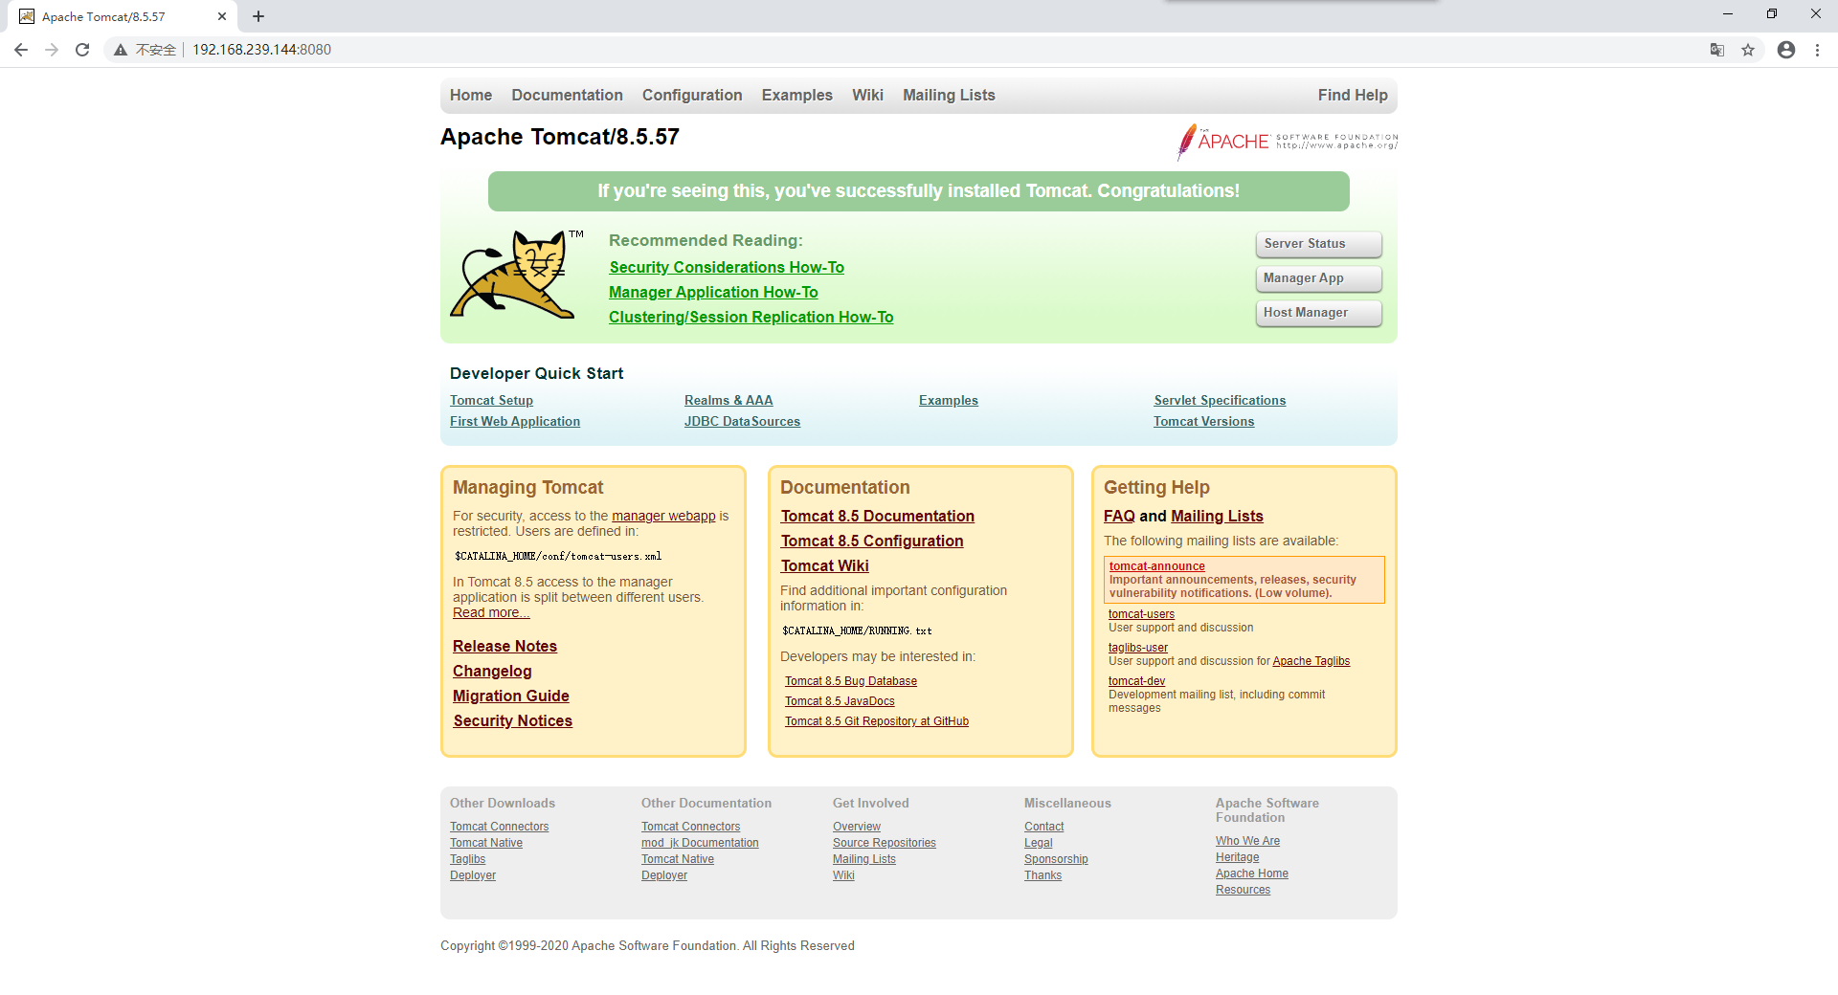Viewport: 1838px width, 995px height.
Task: Open the Apache Taglibs link
Action: click(x=1311, y=662)
